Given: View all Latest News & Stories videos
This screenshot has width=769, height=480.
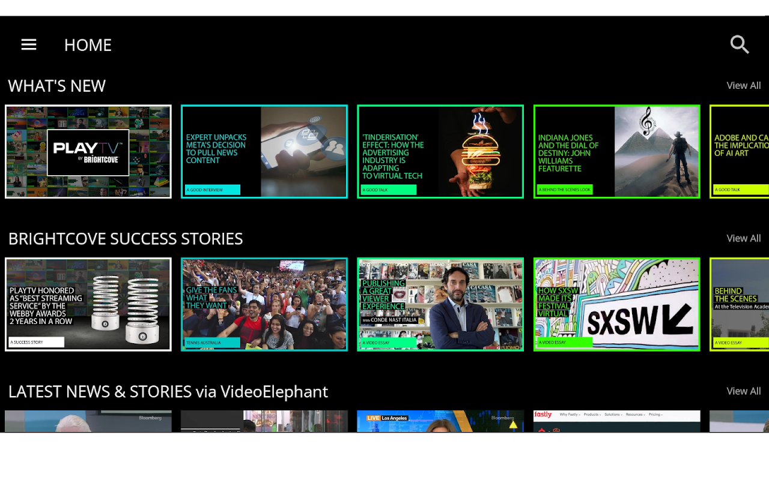Looking at the screenshot, I should [744, 391].
